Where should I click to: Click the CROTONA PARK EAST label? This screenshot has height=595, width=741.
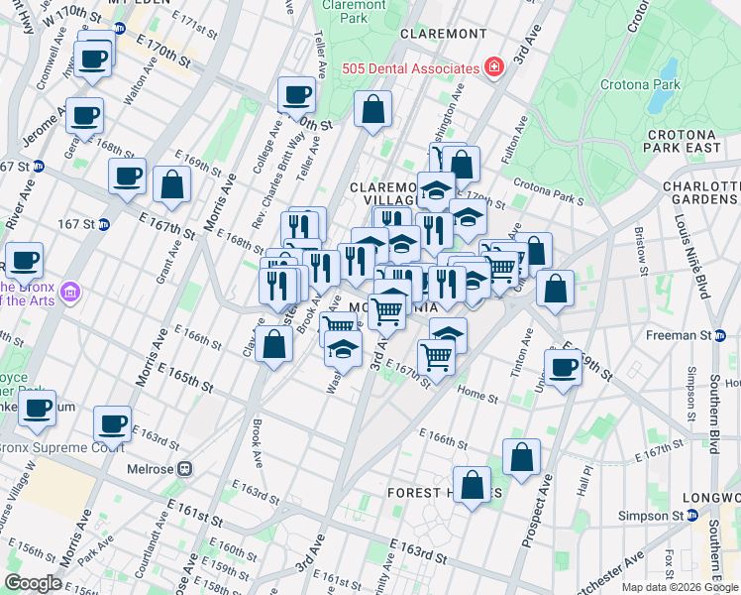682,142
